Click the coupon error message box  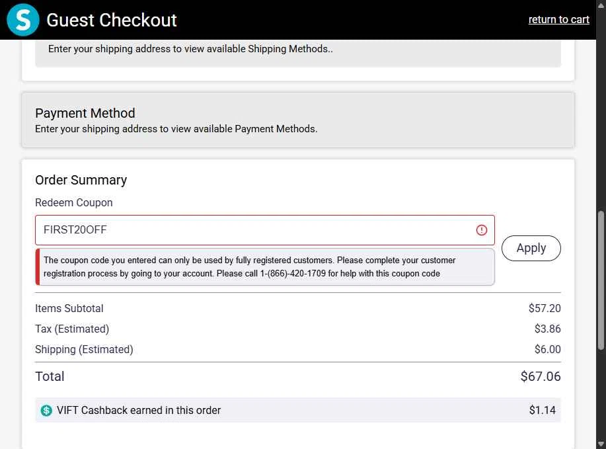click(264, 267)
